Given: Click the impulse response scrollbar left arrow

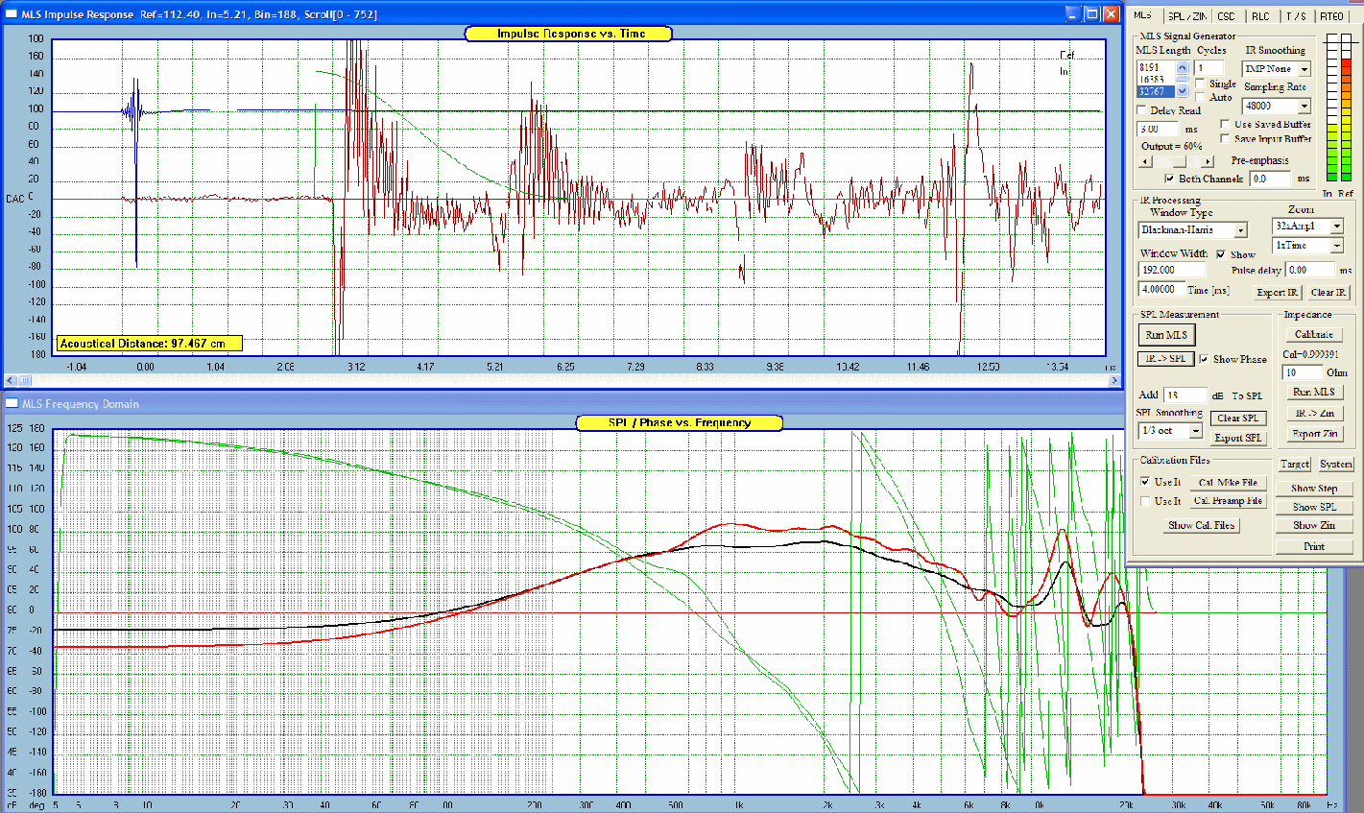Looking at the screenshot, I should tap(10, 380).
